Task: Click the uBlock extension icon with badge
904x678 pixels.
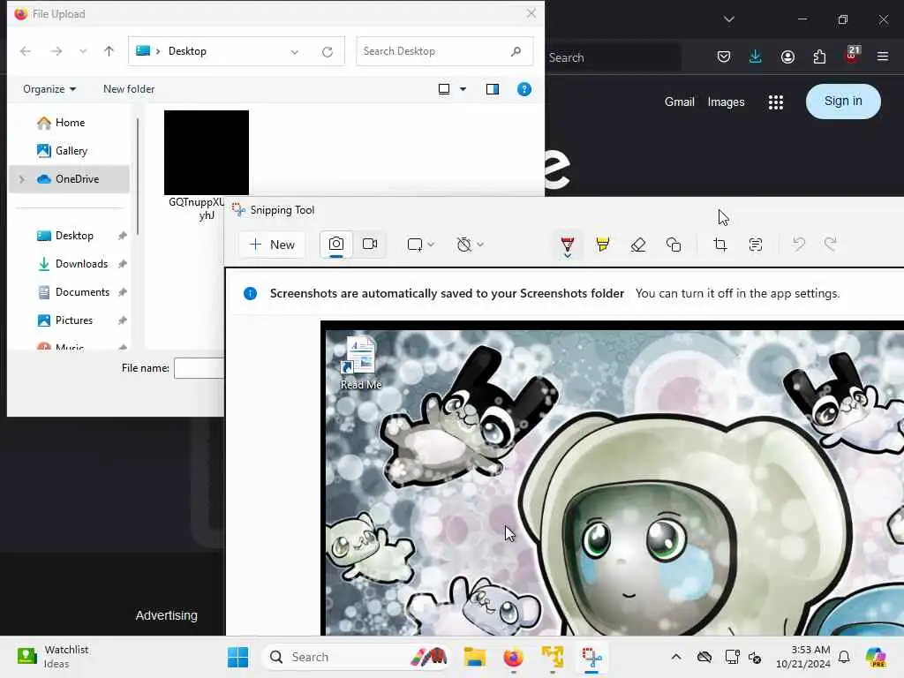Action: [x=852, y=56]
